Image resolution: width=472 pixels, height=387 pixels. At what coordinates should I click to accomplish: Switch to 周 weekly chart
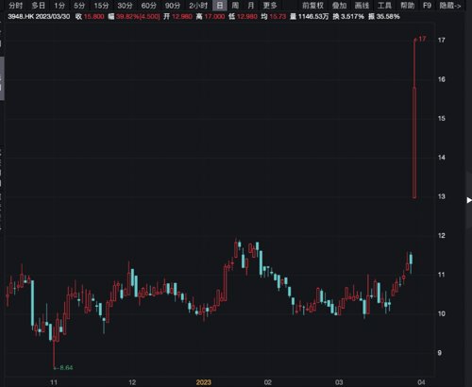coord(235,6)
